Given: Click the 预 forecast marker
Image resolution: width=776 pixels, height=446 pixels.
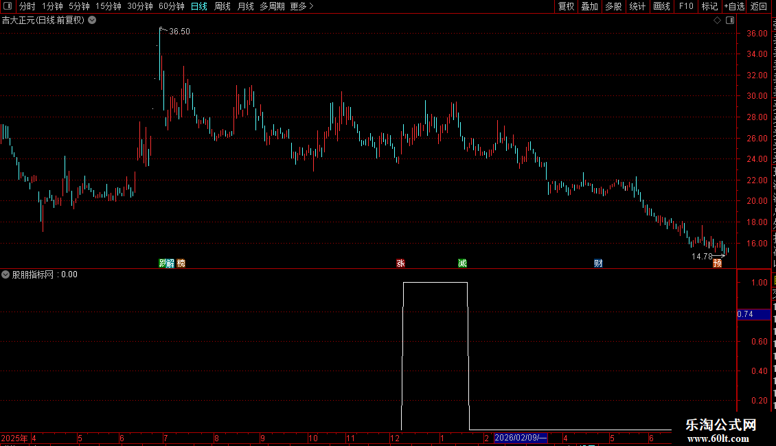Looking at the screenshot, I should tap(717, 263).
